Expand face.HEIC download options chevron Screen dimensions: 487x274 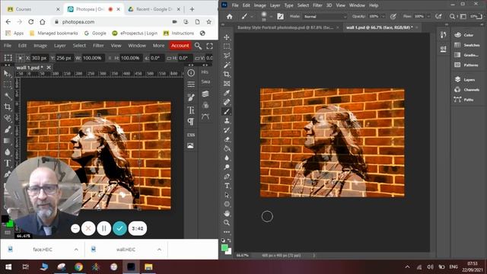click(x=76, y=250)
